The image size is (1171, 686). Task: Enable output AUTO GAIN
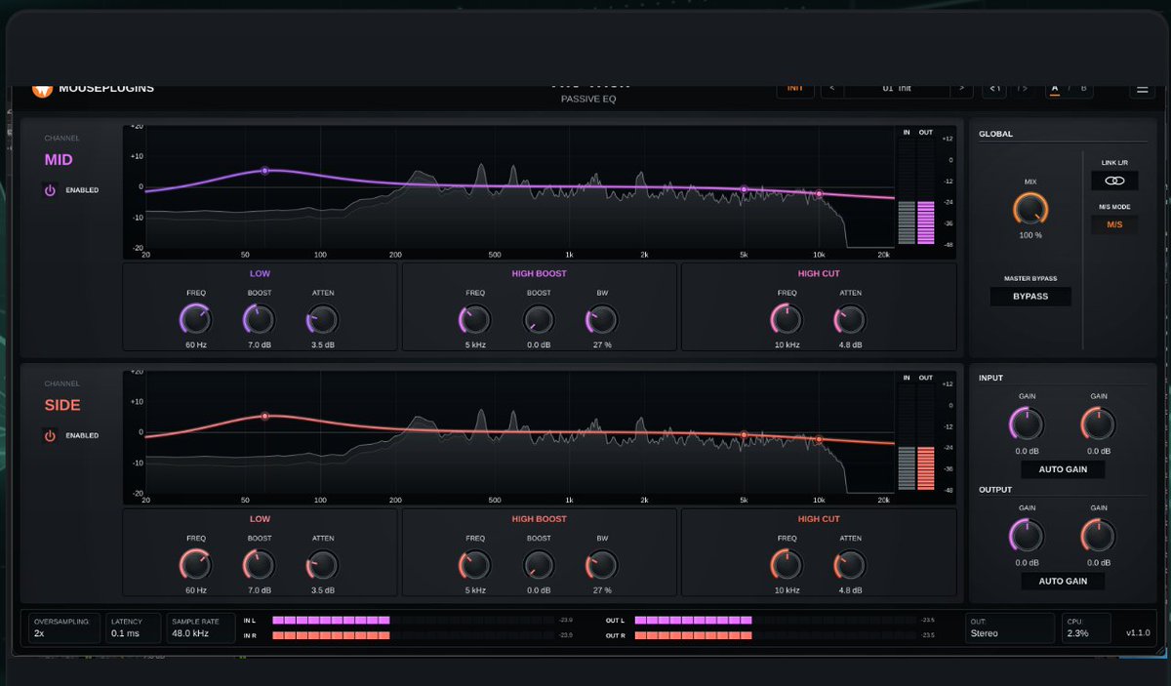(1063, 581)
